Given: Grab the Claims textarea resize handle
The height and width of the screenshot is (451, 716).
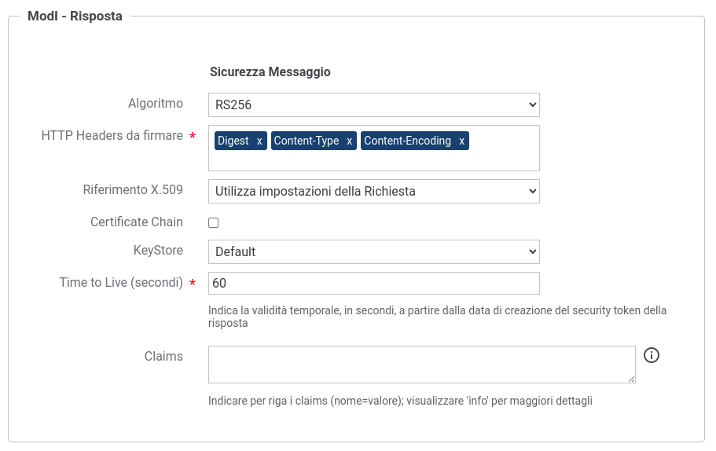Looking at the screenshot, I should [x=632, y=379].
